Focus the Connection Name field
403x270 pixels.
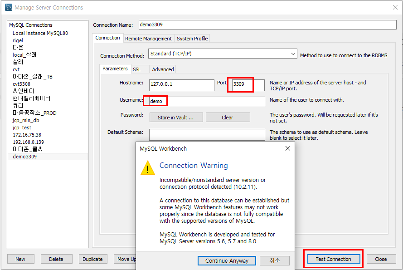coord(267,25)
